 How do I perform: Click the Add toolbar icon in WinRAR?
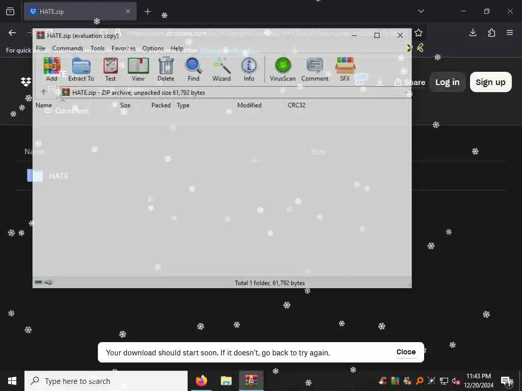point(51,69)
